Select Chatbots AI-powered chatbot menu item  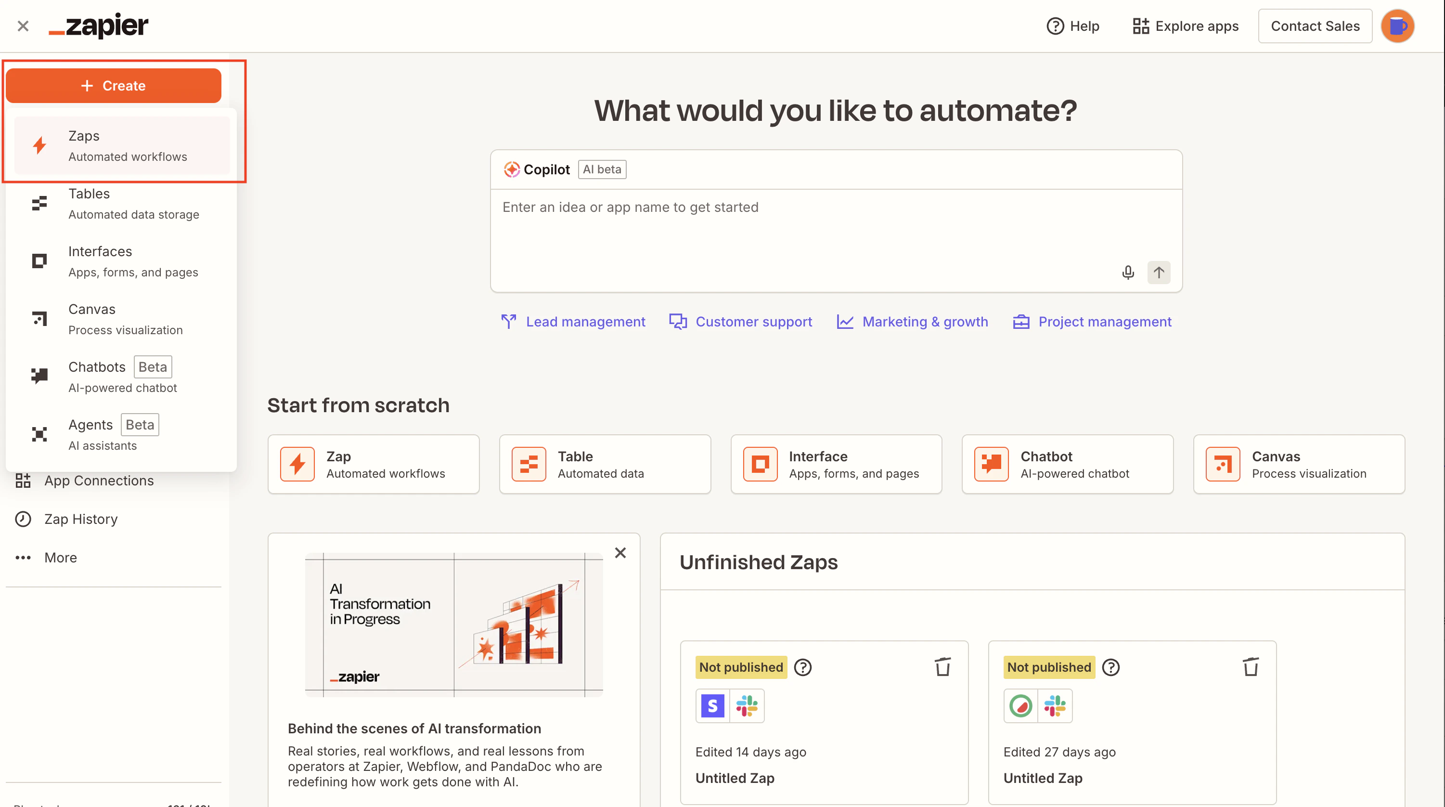(122, 377)
